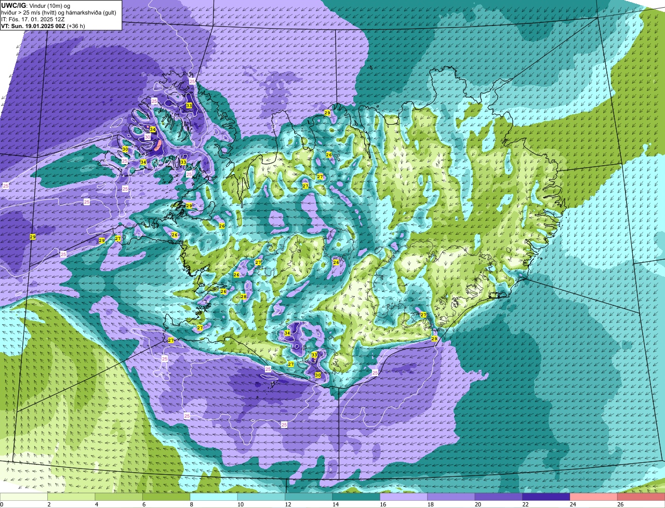Click the pink wind patch in the Westfjords
Image resolution: width=665 pixels, height=508 pixels.
[x=159, y=145]
